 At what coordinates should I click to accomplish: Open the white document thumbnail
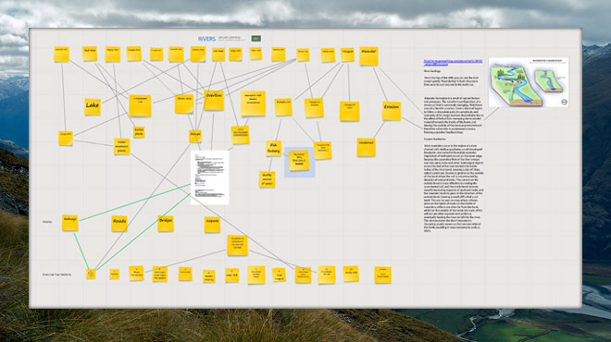[x=209, y=177]
